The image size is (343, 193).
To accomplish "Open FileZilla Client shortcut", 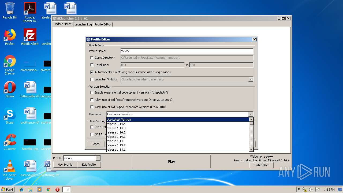I will point(30,37).
